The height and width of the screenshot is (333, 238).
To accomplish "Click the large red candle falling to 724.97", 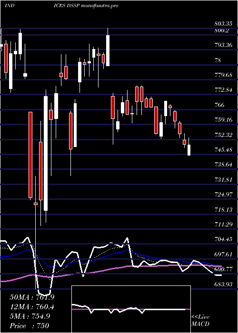I will pos(30,155).
